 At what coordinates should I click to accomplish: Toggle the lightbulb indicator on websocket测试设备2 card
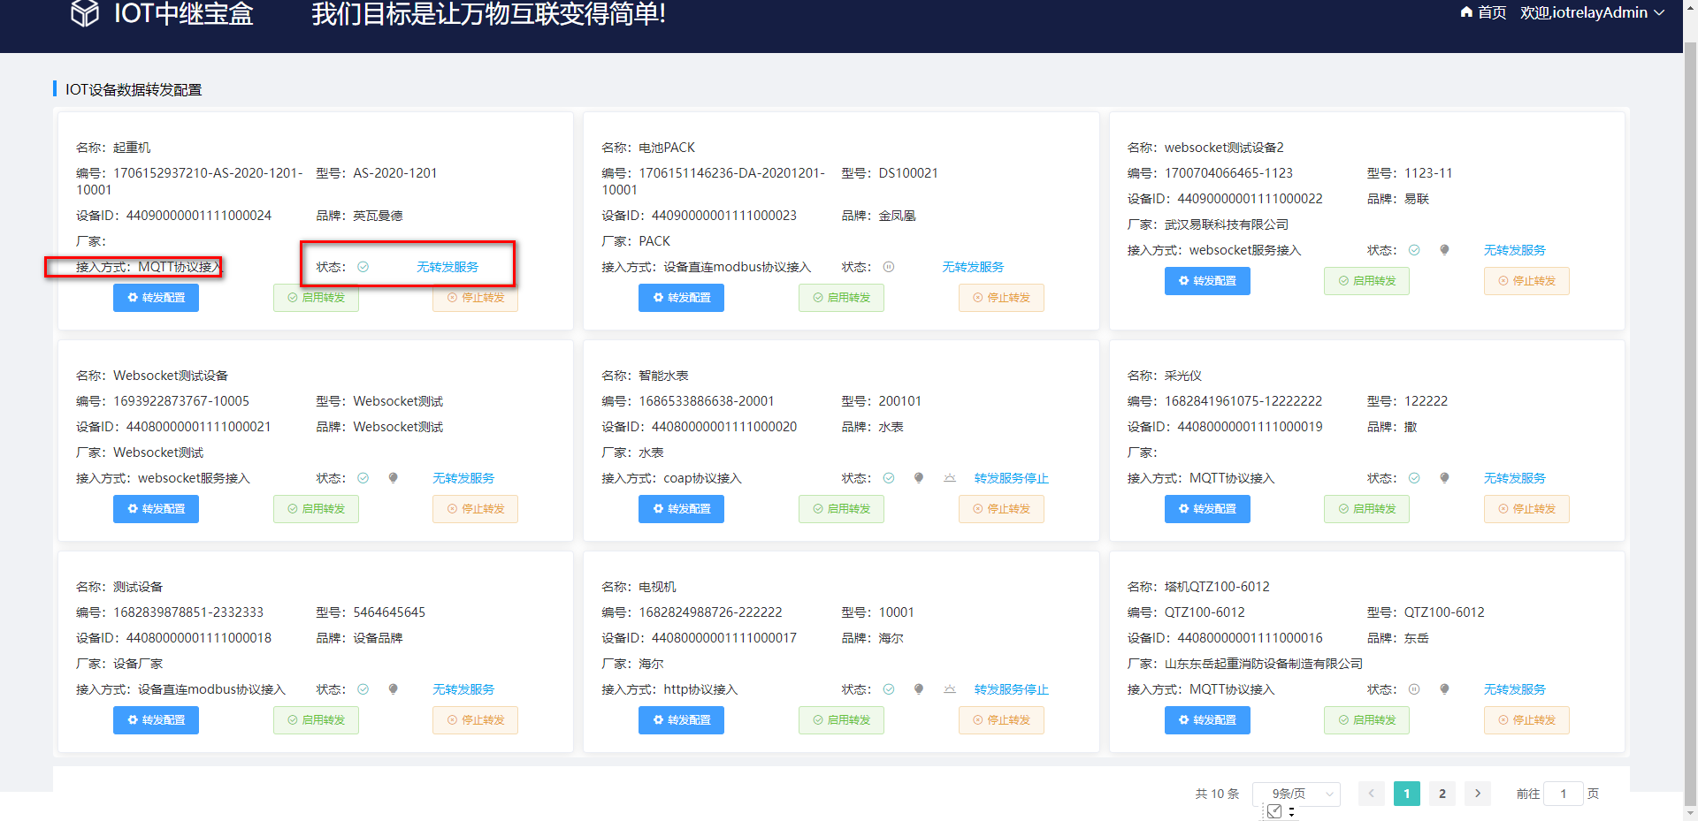1444,250
